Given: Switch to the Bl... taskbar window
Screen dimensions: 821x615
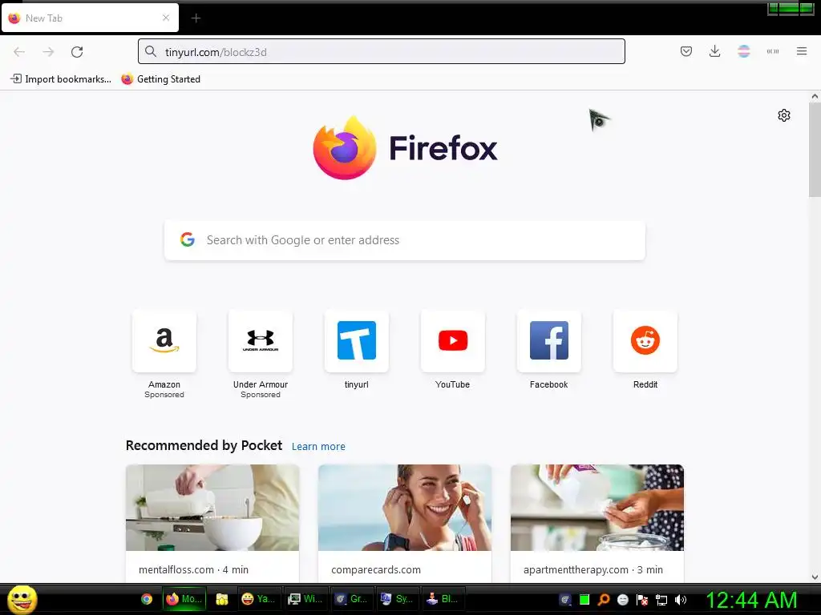Looking at the screenshot, I should [x=444, y=599].
